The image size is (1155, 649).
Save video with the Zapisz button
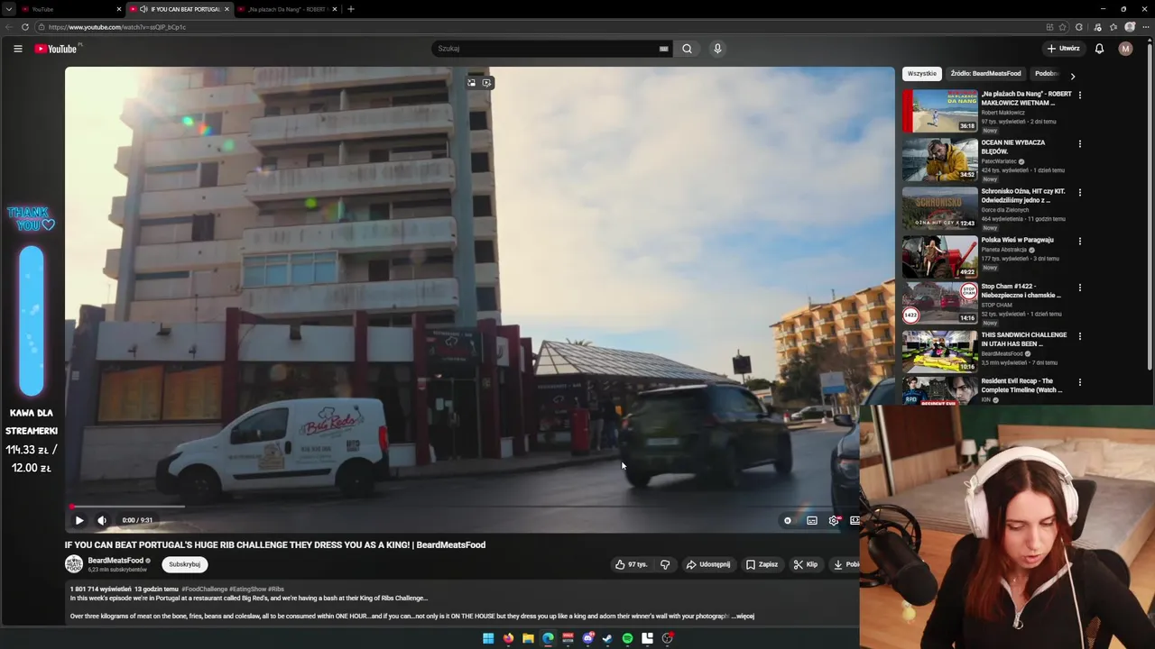point(762,564)
